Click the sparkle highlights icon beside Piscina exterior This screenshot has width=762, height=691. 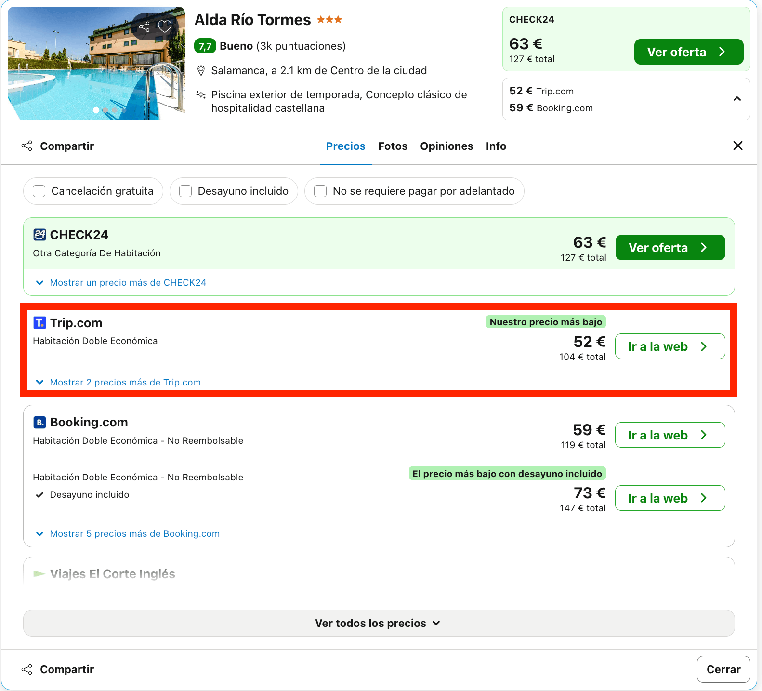tap(201, 94)
